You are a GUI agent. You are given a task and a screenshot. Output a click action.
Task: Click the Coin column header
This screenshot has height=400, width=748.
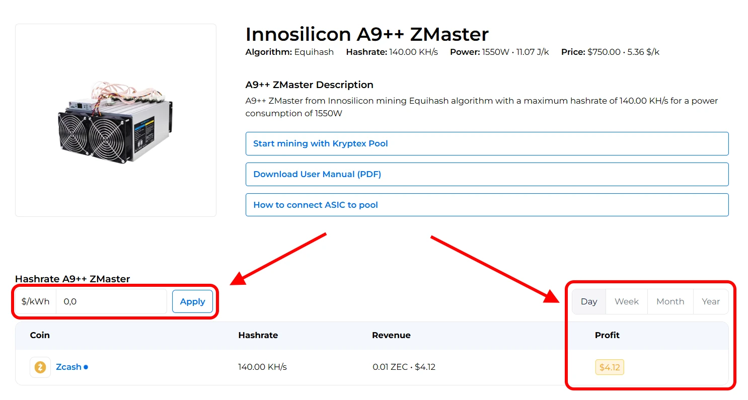click(40, 336)
